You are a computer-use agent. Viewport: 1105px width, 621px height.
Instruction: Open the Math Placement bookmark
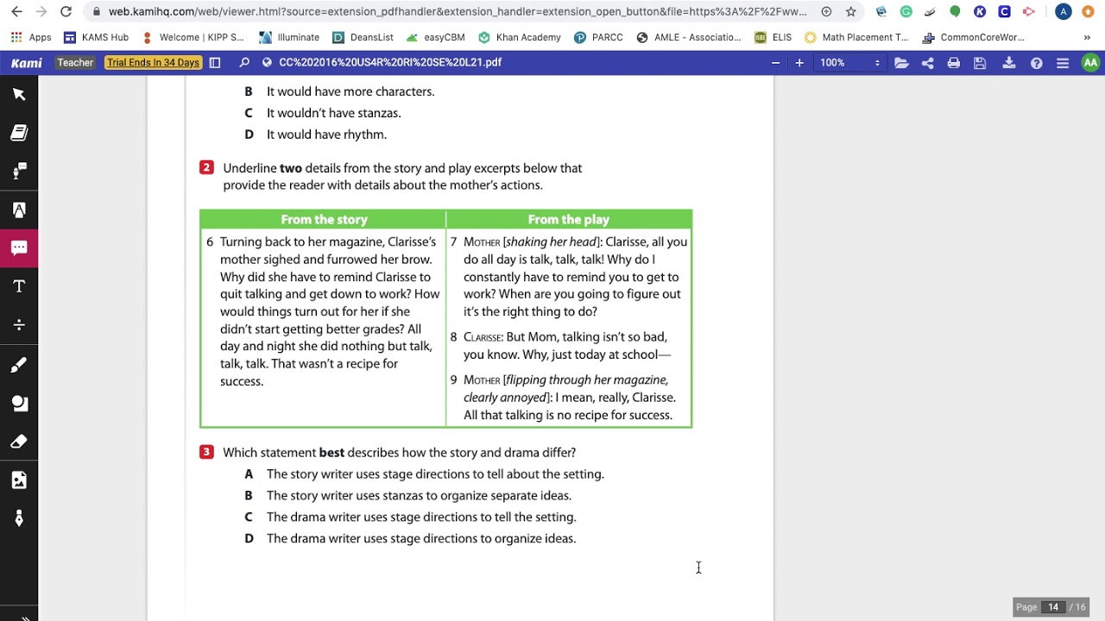[x=856, y=38]
